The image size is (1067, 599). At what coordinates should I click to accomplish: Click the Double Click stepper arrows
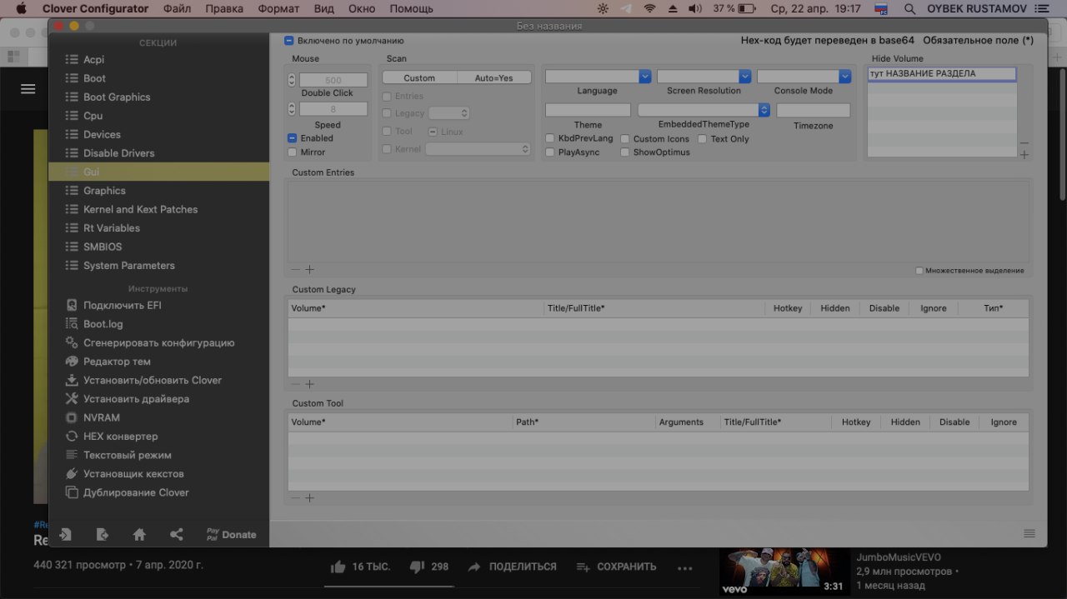pyautogui.click(x=292, y=80)
